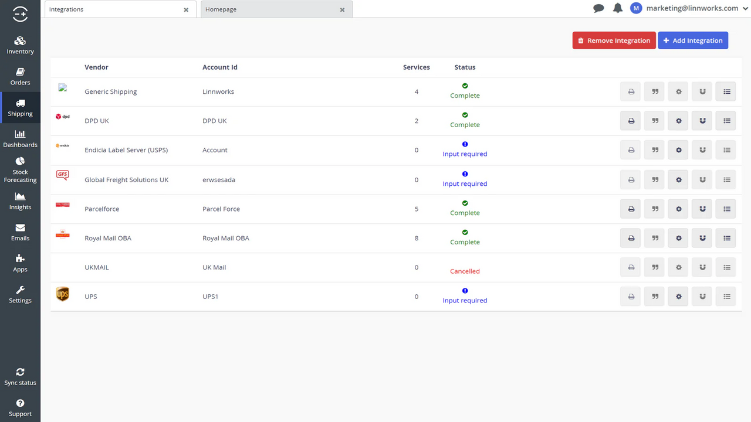The height and width of the screenshot is (422, 751).
Task: Open config gear for DPD UK
Action: tap(679, 121)
